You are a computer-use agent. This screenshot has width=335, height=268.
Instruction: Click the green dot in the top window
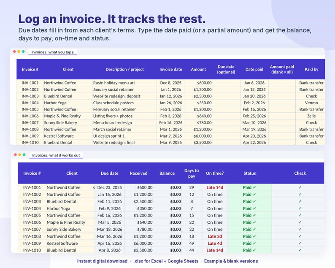tap(23, 51)
